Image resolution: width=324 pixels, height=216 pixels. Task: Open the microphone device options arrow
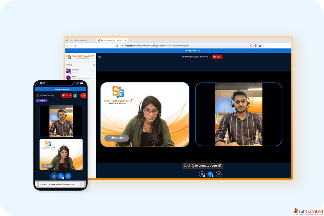(204, 176)
